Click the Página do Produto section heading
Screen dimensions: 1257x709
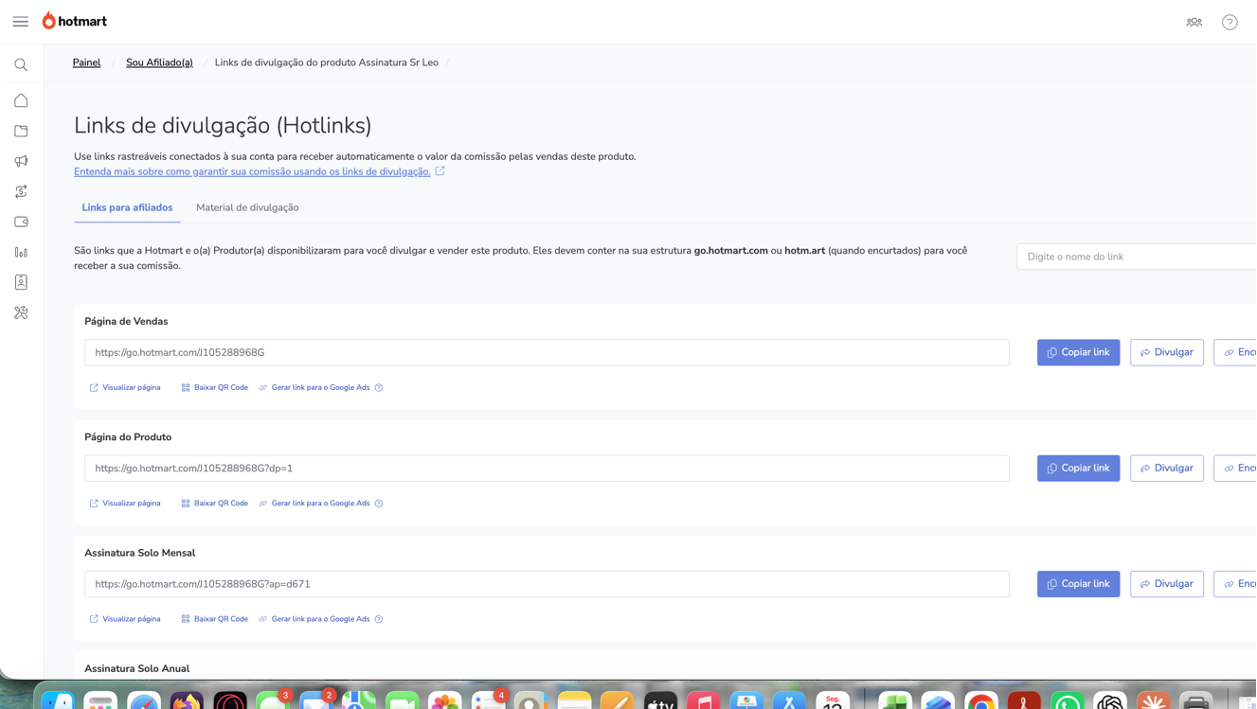click(128, 437)
